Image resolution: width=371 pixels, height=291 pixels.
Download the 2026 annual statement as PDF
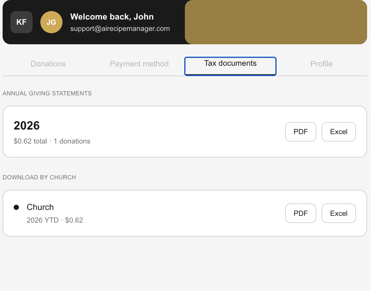click(301, 132)
